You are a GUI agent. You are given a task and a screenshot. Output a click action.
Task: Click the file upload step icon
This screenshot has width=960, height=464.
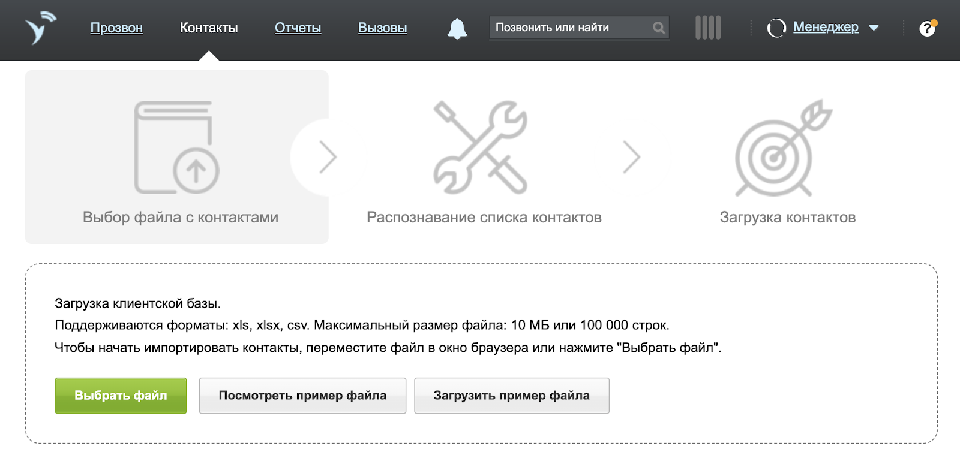pyautogui.click(x=176, y=147)
